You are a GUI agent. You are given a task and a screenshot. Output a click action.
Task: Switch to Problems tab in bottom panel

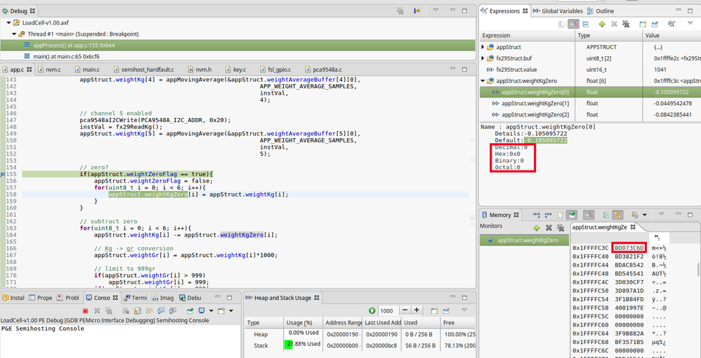[x=68, y=298]
